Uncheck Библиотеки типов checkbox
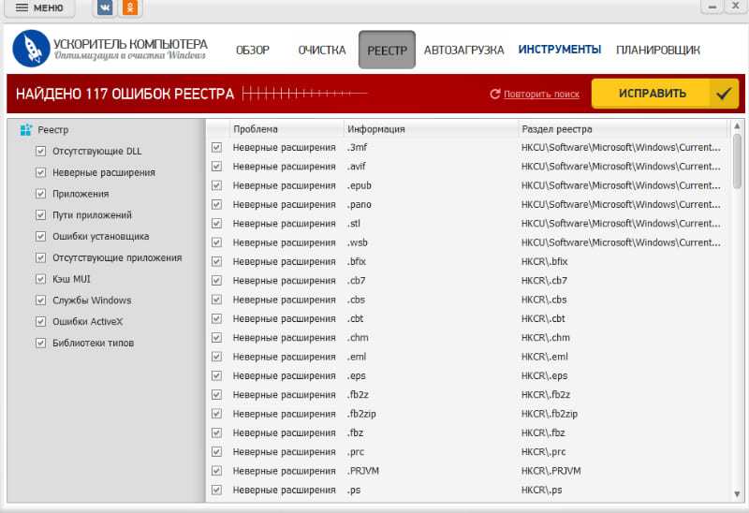The width and height of the screenshot is (749, 513). 40,343
